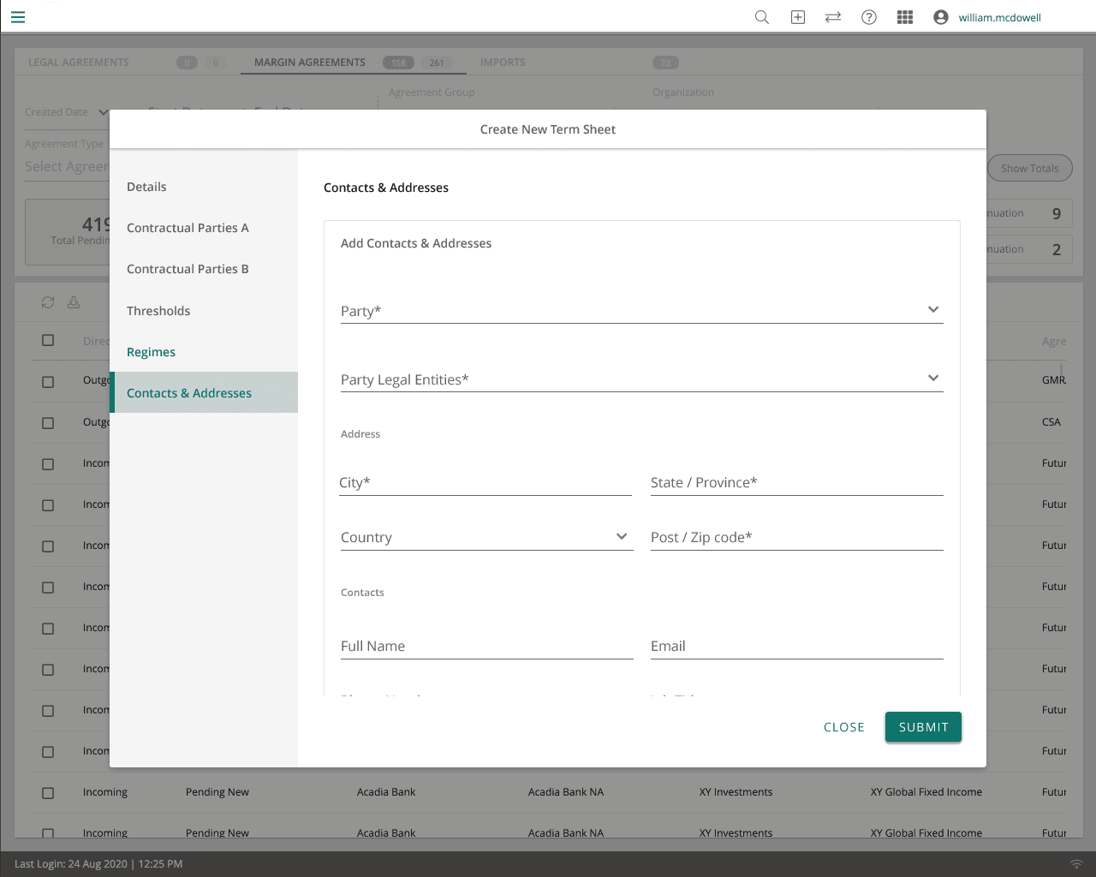Check the first Outgoing row checkbox

[48, 382]
